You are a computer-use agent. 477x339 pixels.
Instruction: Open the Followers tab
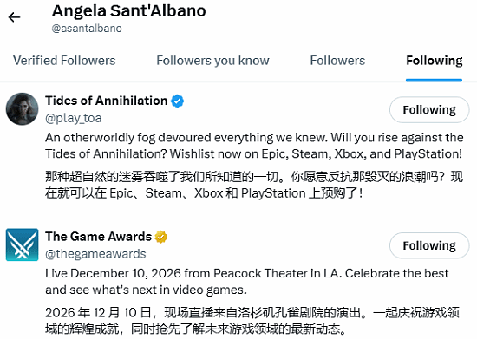coord(337,61)
